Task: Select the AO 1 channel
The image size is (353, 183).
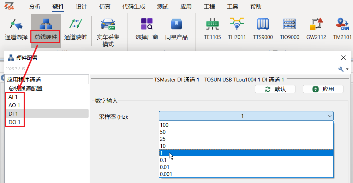Action: coord(14,105)
